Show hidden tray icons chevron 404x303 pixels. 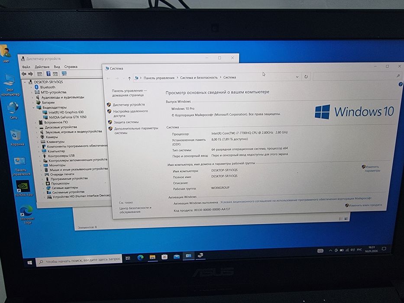pos(330,251)
